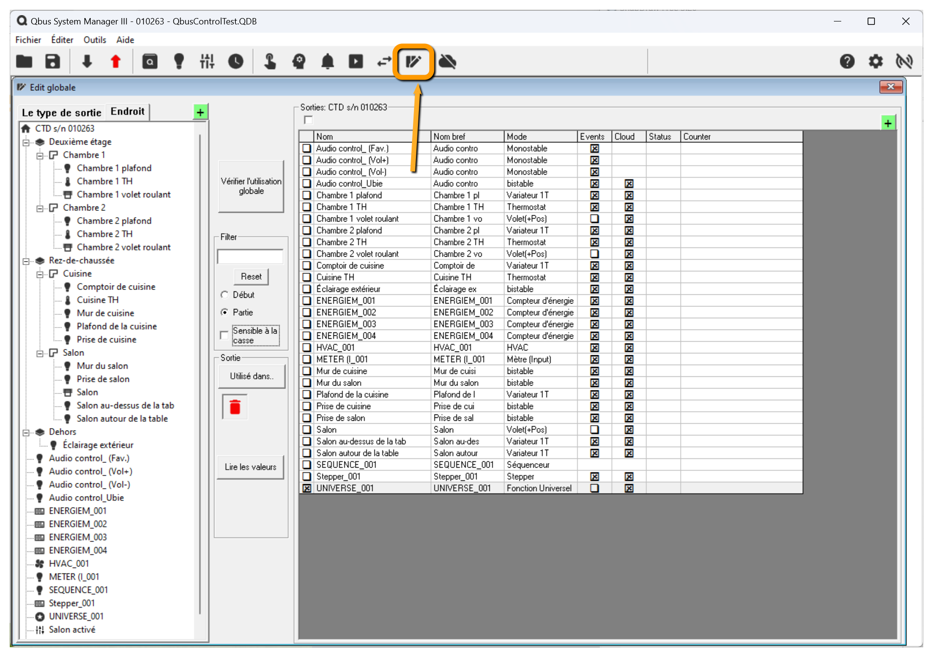This screenshot has width=933, height=657.
Task: Click the bell alarm toolbar icon
Action: tap(327, 62)
